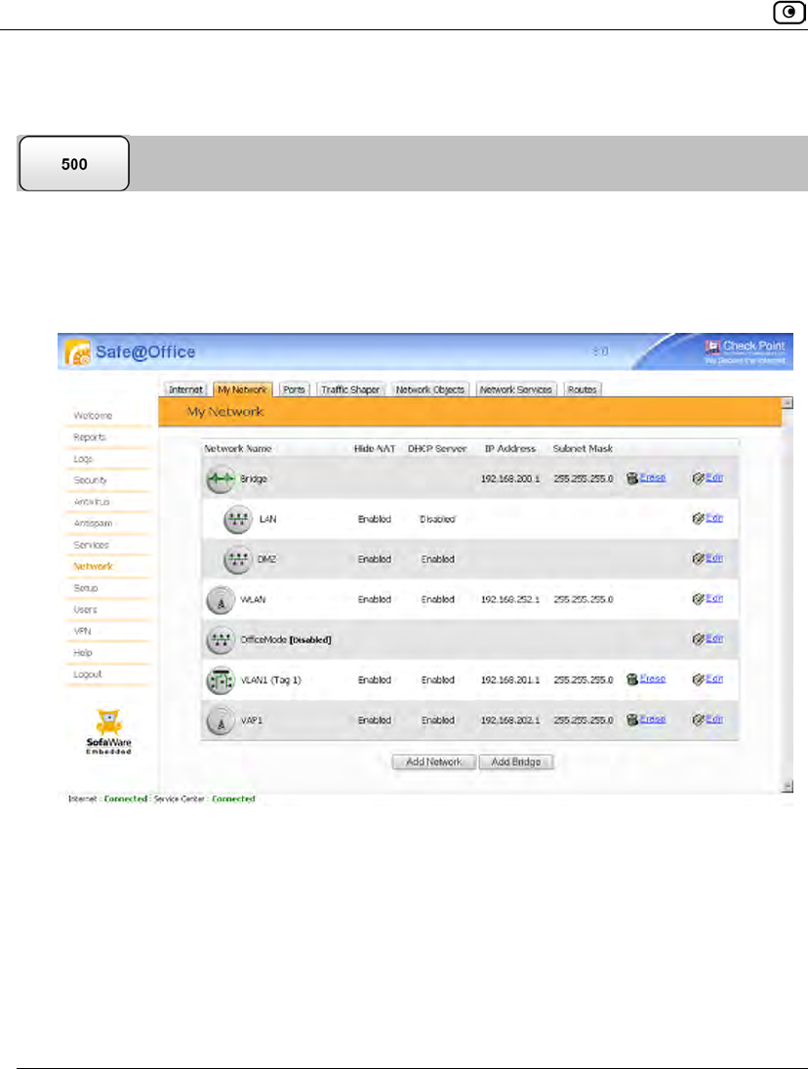Open Antivirus in the sidebar
The width and height of the screenshot is (808, 1069).
[x=92, y=503]
